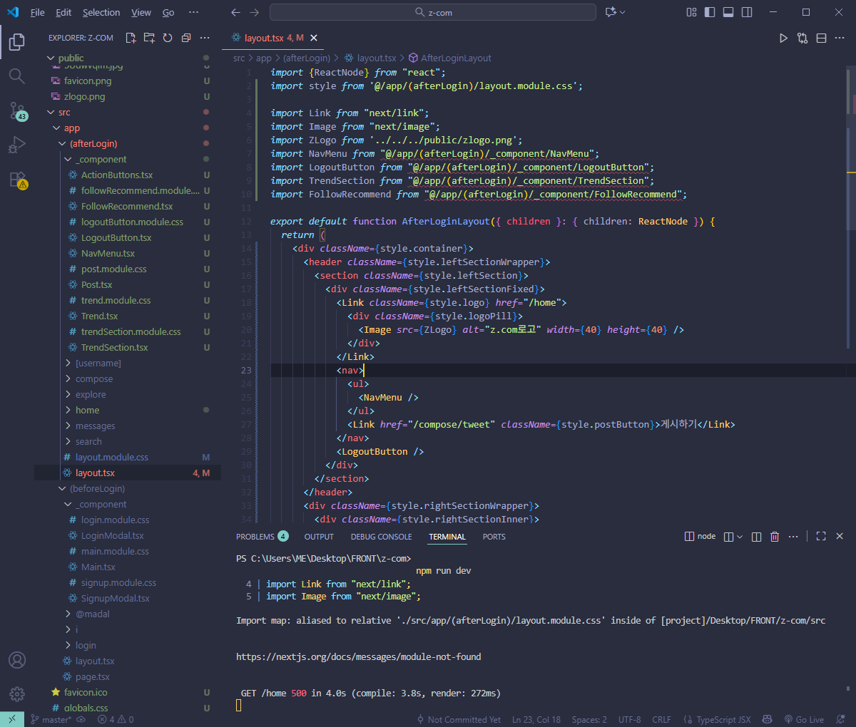Open the Search view in activity bar
Viewport: 856px width, 727px height.
17,76
